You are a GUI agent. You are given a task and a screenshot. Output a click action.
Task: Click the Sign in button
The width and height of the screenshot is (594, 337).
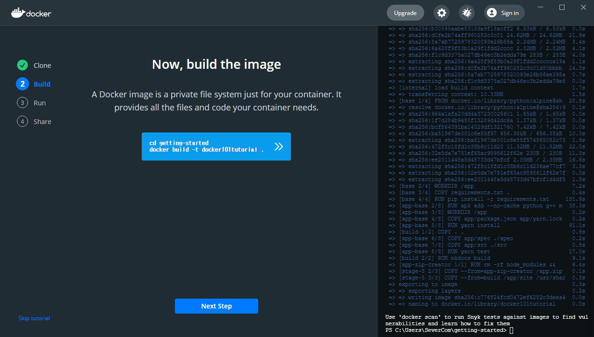504,13
